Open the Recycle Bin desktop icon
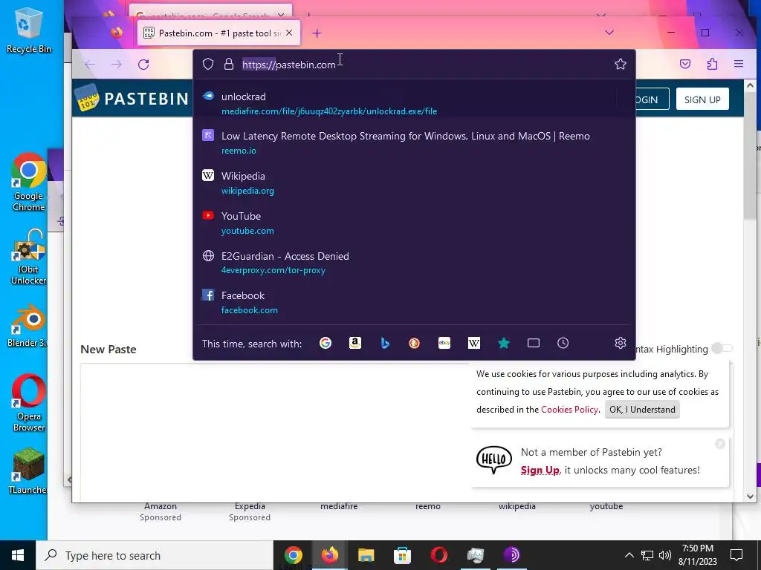 tap(29, 30)
